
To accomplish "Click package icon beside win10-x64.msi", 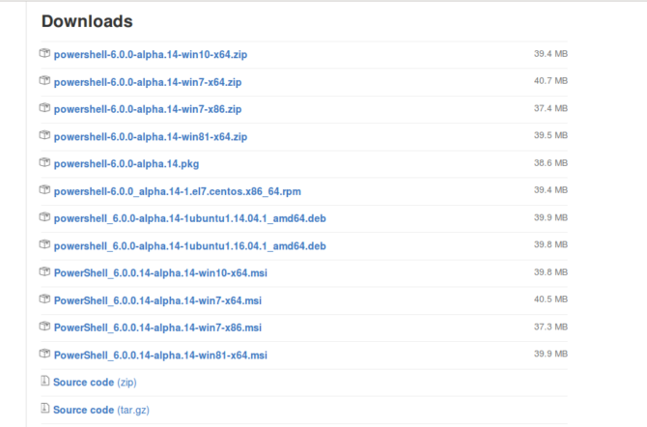I will (44, 272).
